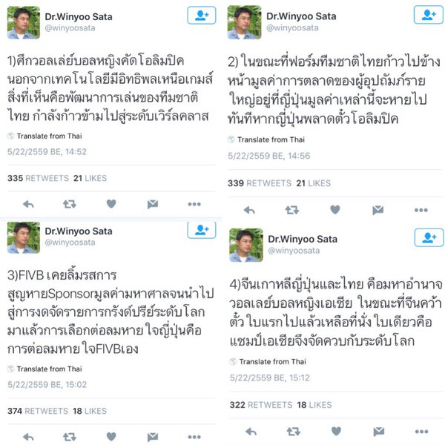
Task: Click Translate from Thai under tweet 1
Action: 49,136
